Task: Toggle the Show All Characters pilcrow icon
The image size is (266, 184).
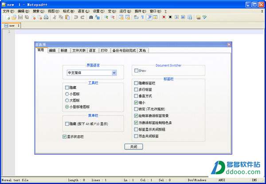Action: pos(142,17)
